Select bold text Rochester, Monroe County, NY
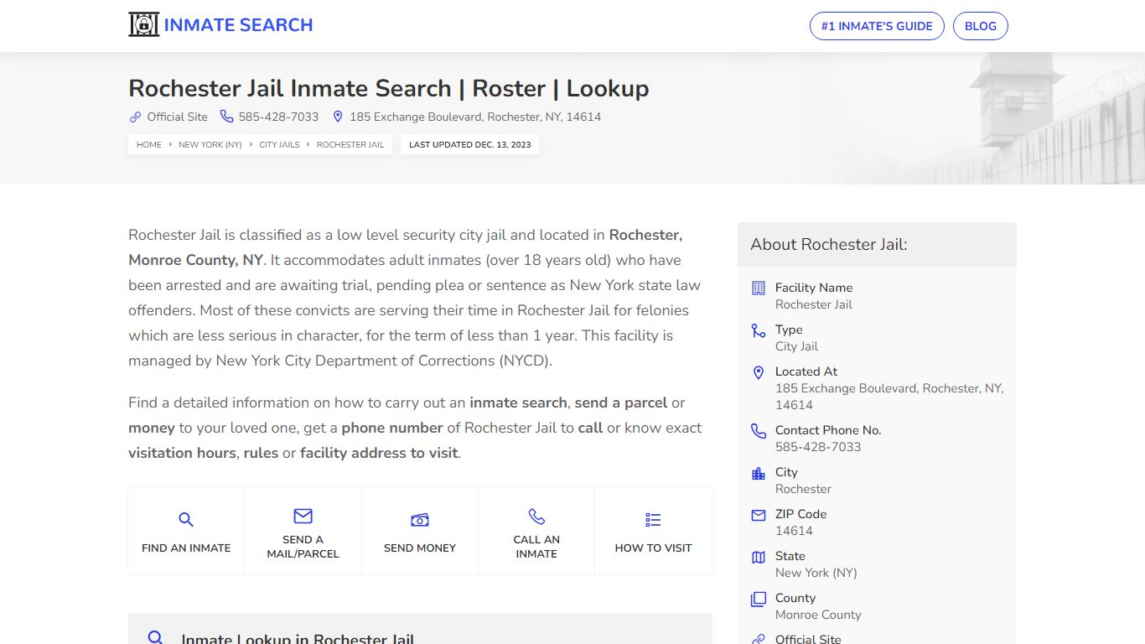 click(406, 247)
